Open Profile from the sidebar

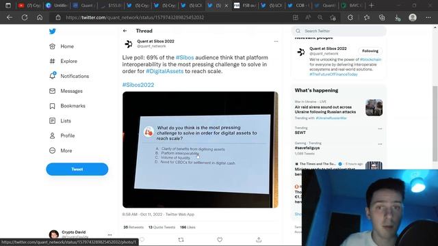coord(62,135)
